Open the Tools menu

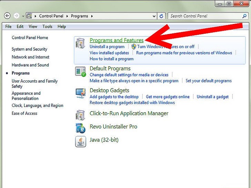tap(47, 27)
